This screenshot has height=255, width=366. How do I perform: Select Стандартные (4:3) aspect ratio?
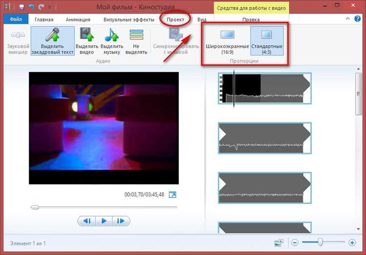267,41
